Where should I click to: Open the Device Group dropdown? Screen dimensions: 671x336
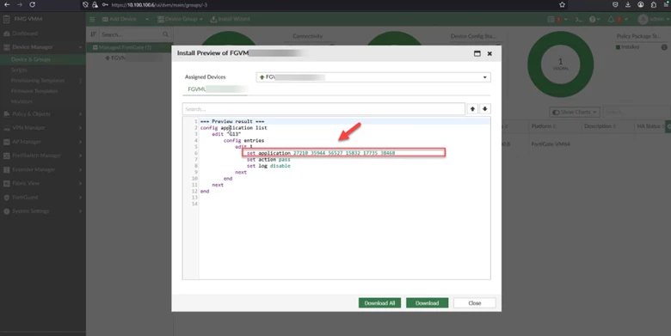[x=180, y=19]
